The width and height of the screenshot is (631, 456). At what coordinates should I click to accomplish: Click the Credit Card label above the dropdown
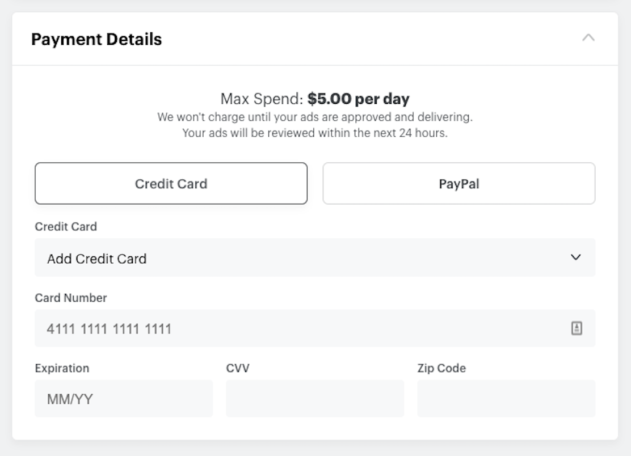click(x=66, y=226)
